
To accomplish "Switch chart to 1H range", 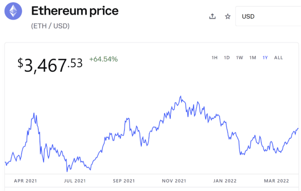I will coord(214,58).
